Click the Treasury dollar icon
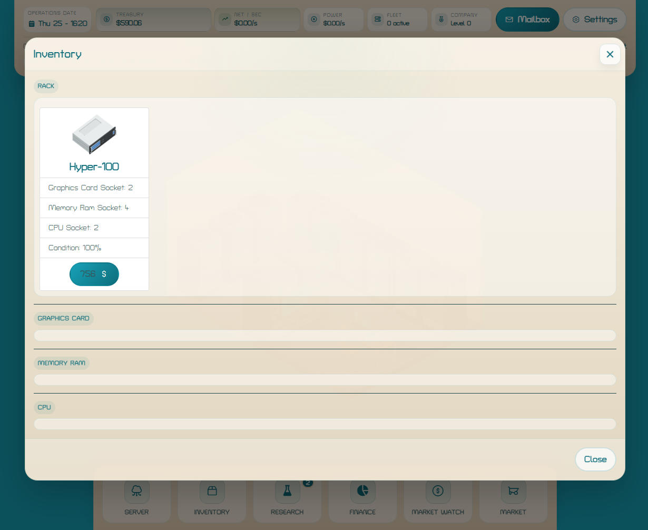 106,19
